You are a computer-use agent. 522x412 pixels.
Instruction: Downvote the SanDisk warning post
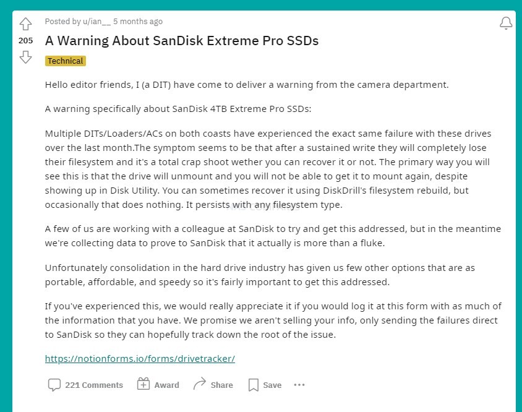25,58
